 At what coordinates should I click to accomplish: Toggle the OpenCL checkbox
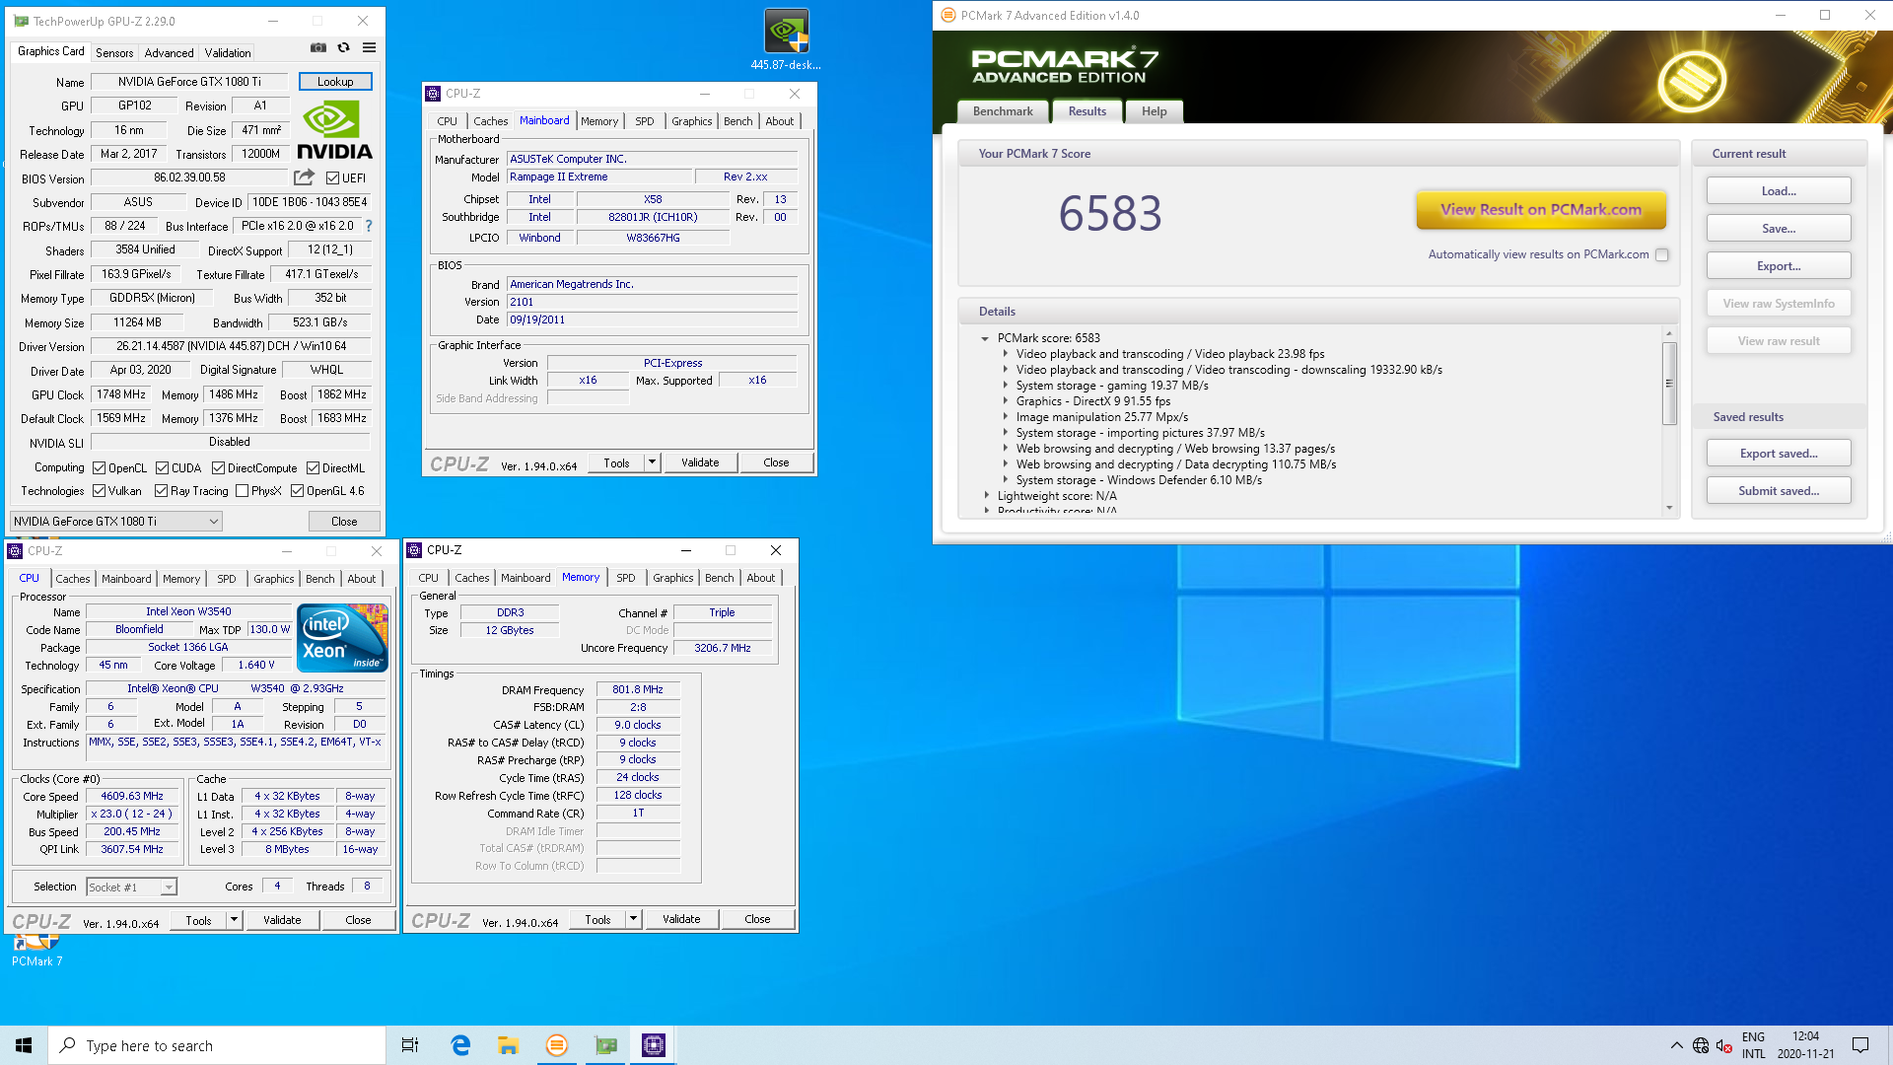pos(99,468)
